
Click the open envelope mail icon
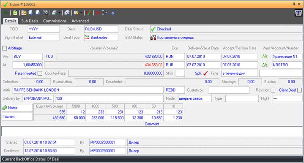(67, 13)
